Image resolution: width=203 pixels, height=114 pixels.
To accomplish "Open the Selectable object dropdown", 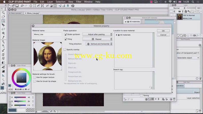I will pyautogui.click(x=188, y=58).
